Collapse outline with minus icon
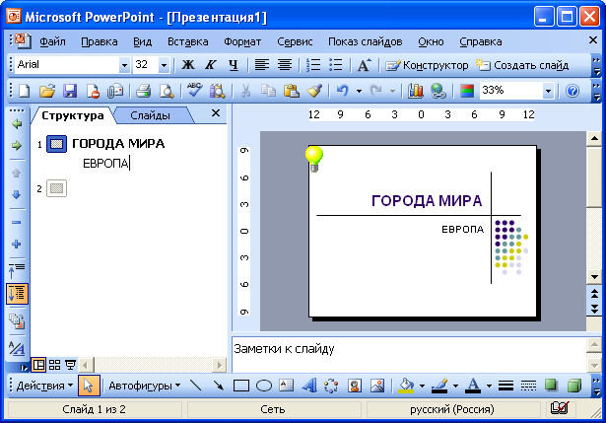The image size is (606, 423). pyautogui.click(x=16, y=222)
